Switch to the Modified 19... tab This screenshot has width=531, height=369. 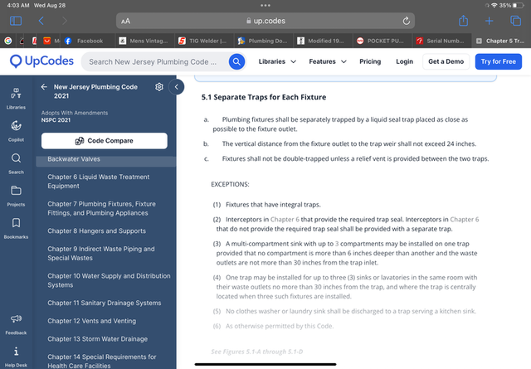click(x=322, y=41)
